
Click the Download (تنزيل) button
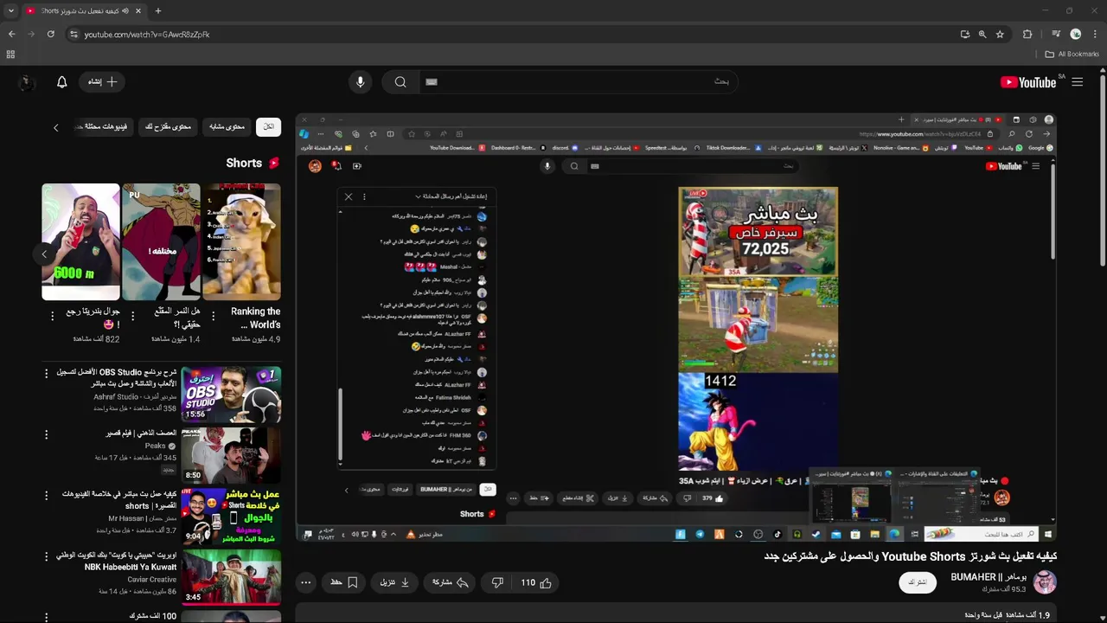[x=394, y=583]
